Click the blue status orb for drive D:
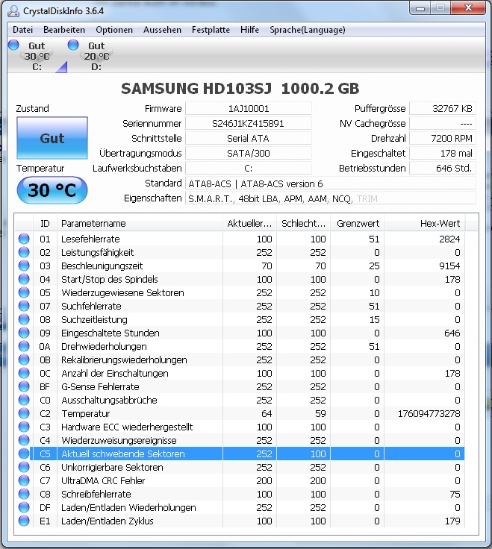 pos(73,45)
